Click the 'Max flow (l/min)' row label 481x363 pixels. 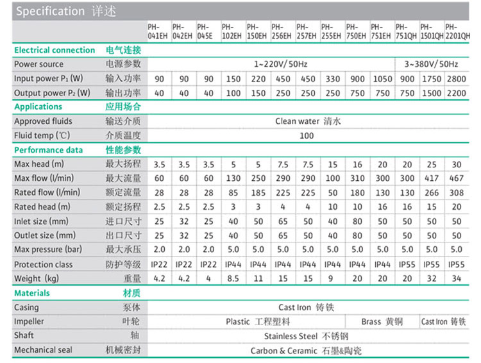pos(44,178)
